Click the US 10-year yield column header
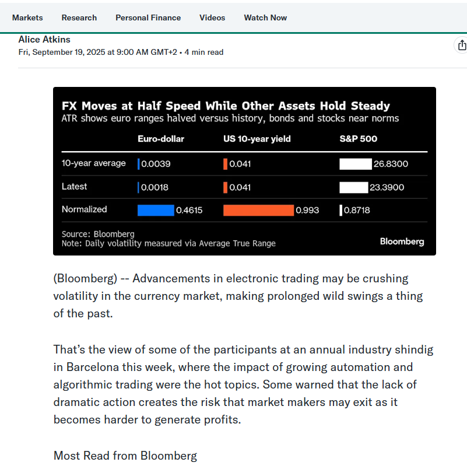Viewport: 467px width, 469px height. point(257,139)
